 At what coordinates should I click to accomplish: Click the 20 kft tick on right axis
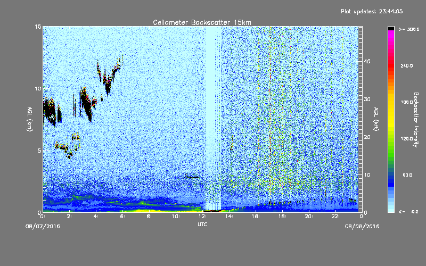point(367,137)
